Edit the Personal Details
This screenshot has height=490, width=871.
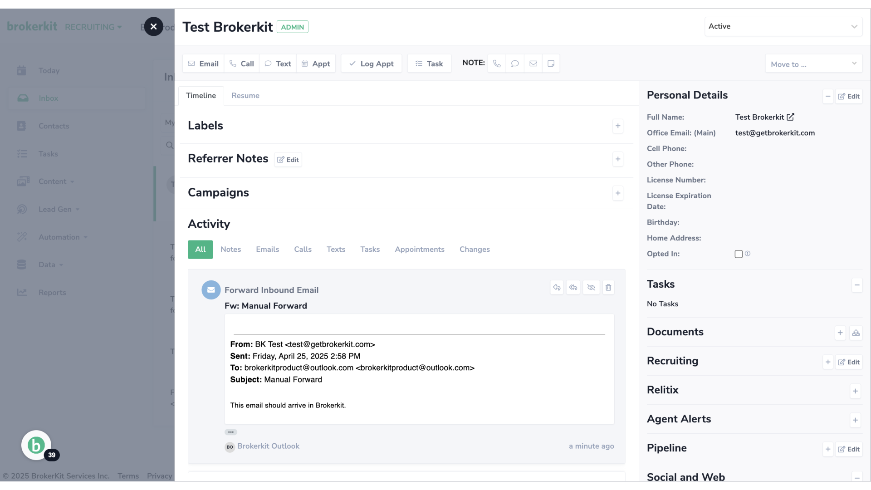coord(849,96)
